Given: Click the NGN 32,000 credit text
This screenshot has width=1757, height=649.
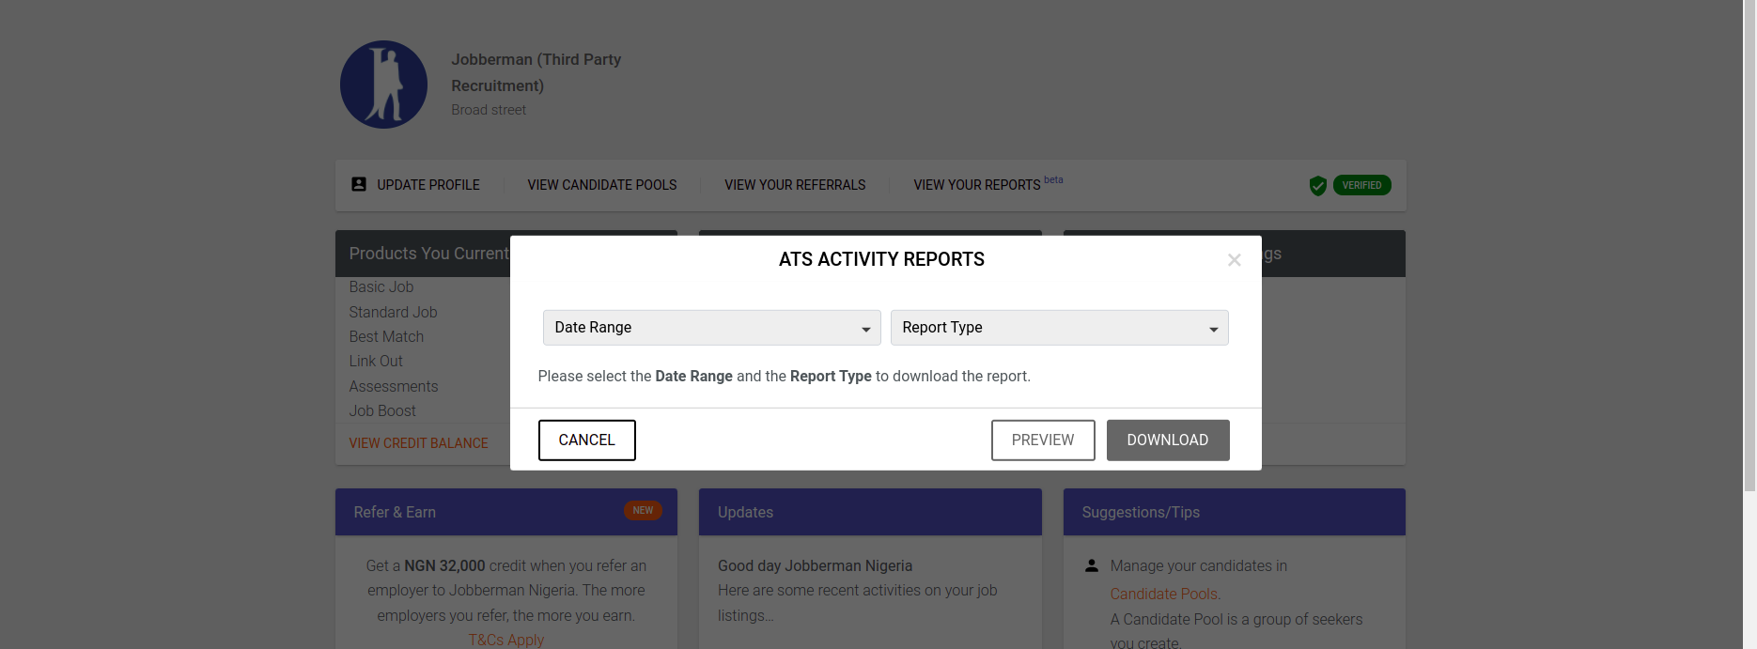Looking at the screenshot, I should [444, 565].
